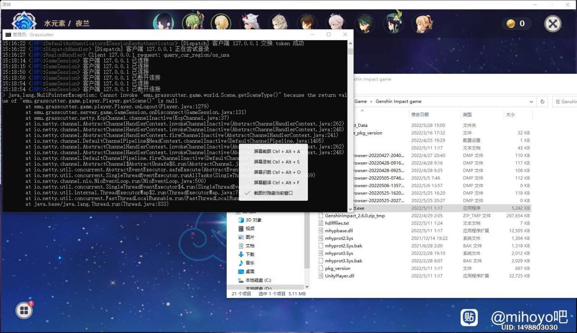The width and height of the screenshot is (577, 333).
Task: Select the pkg_version file name
Action: [x=338, y=268]
